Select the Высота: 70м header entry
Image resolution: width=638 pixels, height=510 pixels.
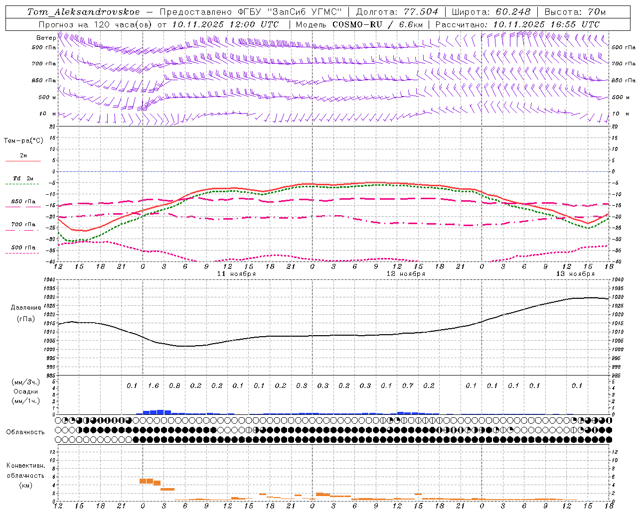[x=575, y=12]
